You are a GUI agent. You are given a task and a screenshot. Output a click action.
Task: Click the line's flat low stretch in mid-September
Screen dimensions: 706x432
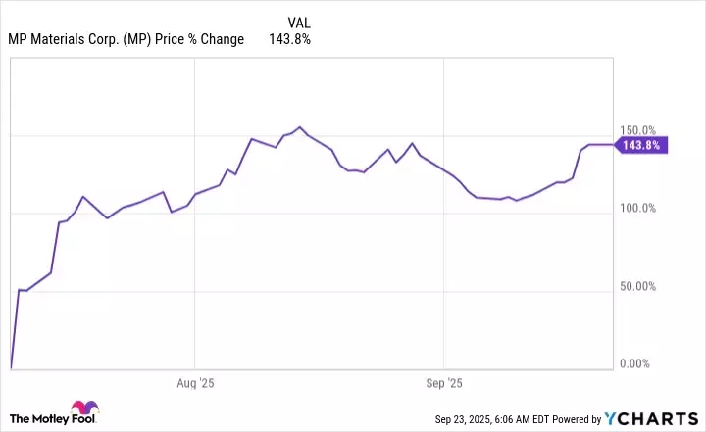(500, 199)
